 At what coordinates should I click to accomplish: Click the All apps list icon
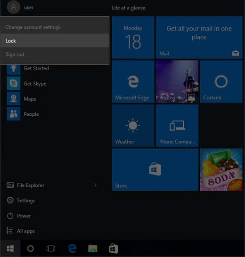coord(10,231)
